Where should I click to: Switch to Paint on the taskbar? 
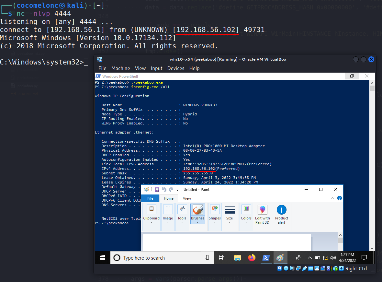tap(280, 258)
